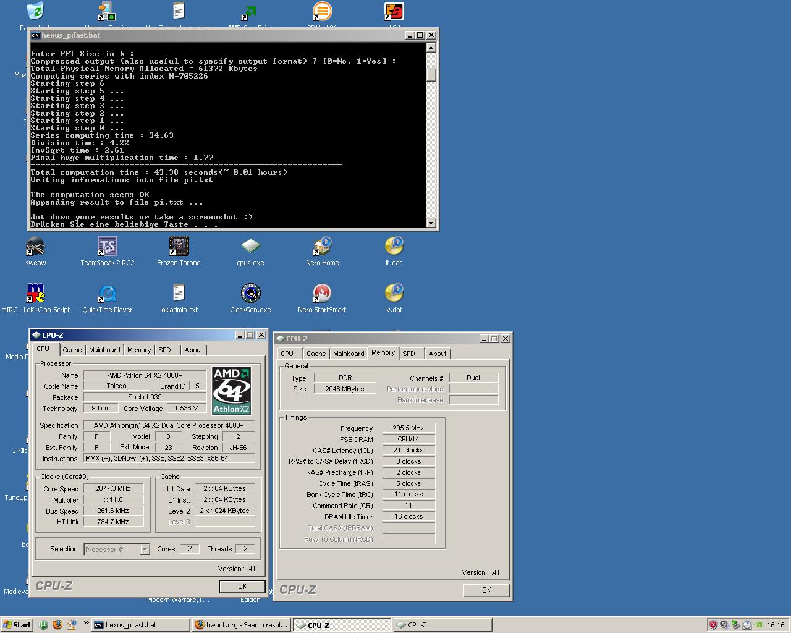Click the Start button
This screenshot has width=791, height=633.
17,625
